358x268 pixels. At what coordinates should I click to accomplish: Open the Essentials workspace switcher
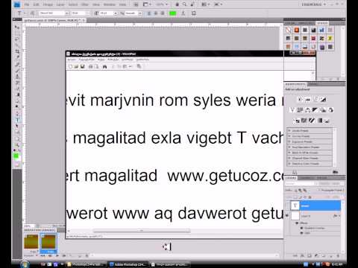[x=313, y=4]
